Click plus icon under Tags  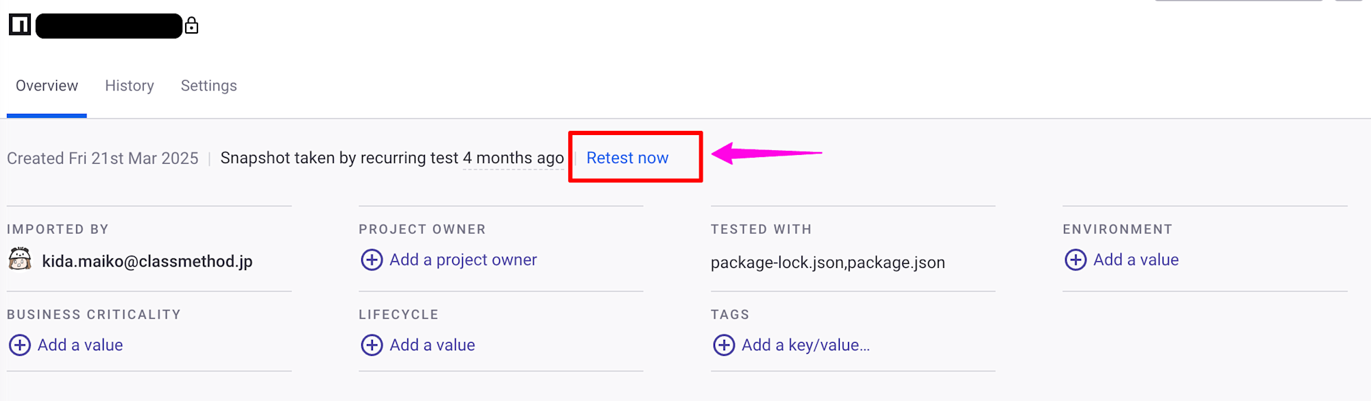(724, 345)
